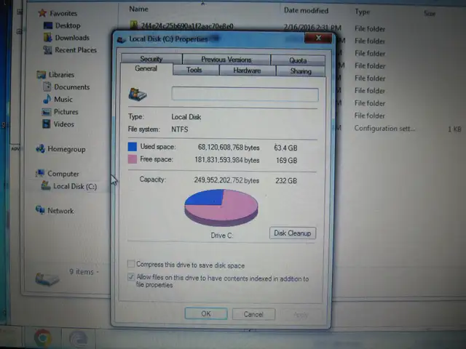The height and width of the screenshot is (349, 466).
Task: Click the yellow folder icon of first file row
Action: coord(134,25)
